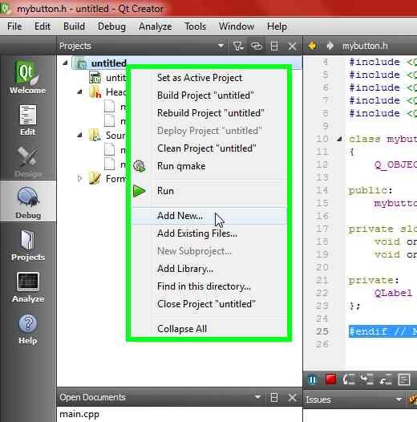This screenshot has width=417, height=422.
Task: Open the Issues pane dropdown
Action: [399, 400]
